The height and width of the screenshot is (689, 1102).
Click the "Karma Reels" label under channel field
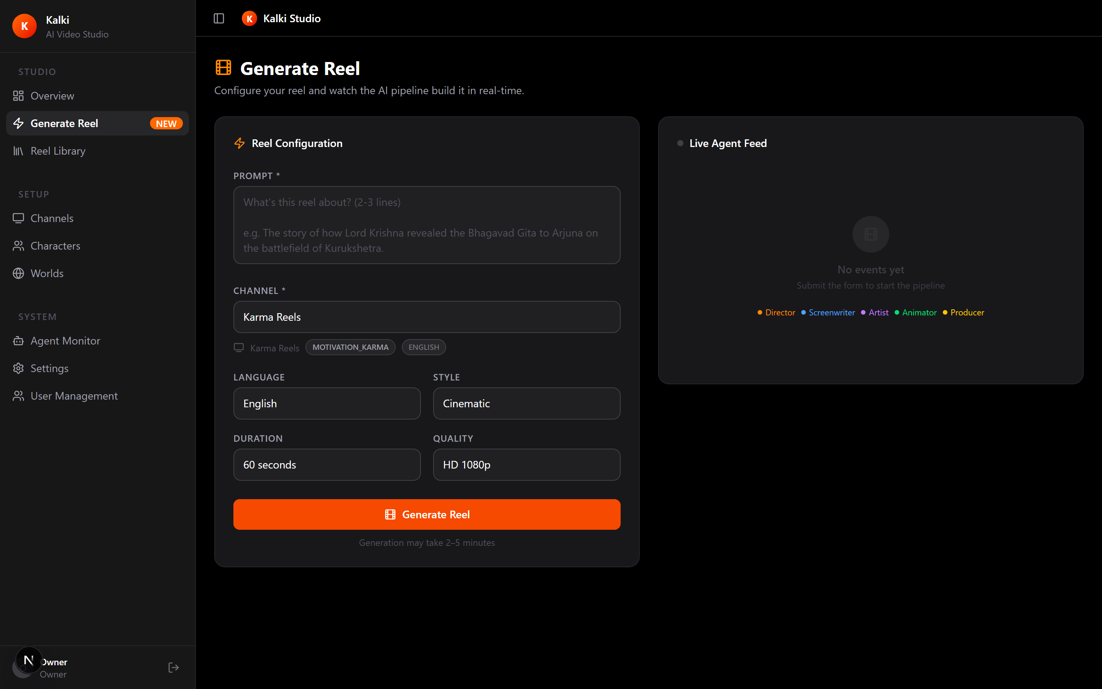(x=275, y=348)
